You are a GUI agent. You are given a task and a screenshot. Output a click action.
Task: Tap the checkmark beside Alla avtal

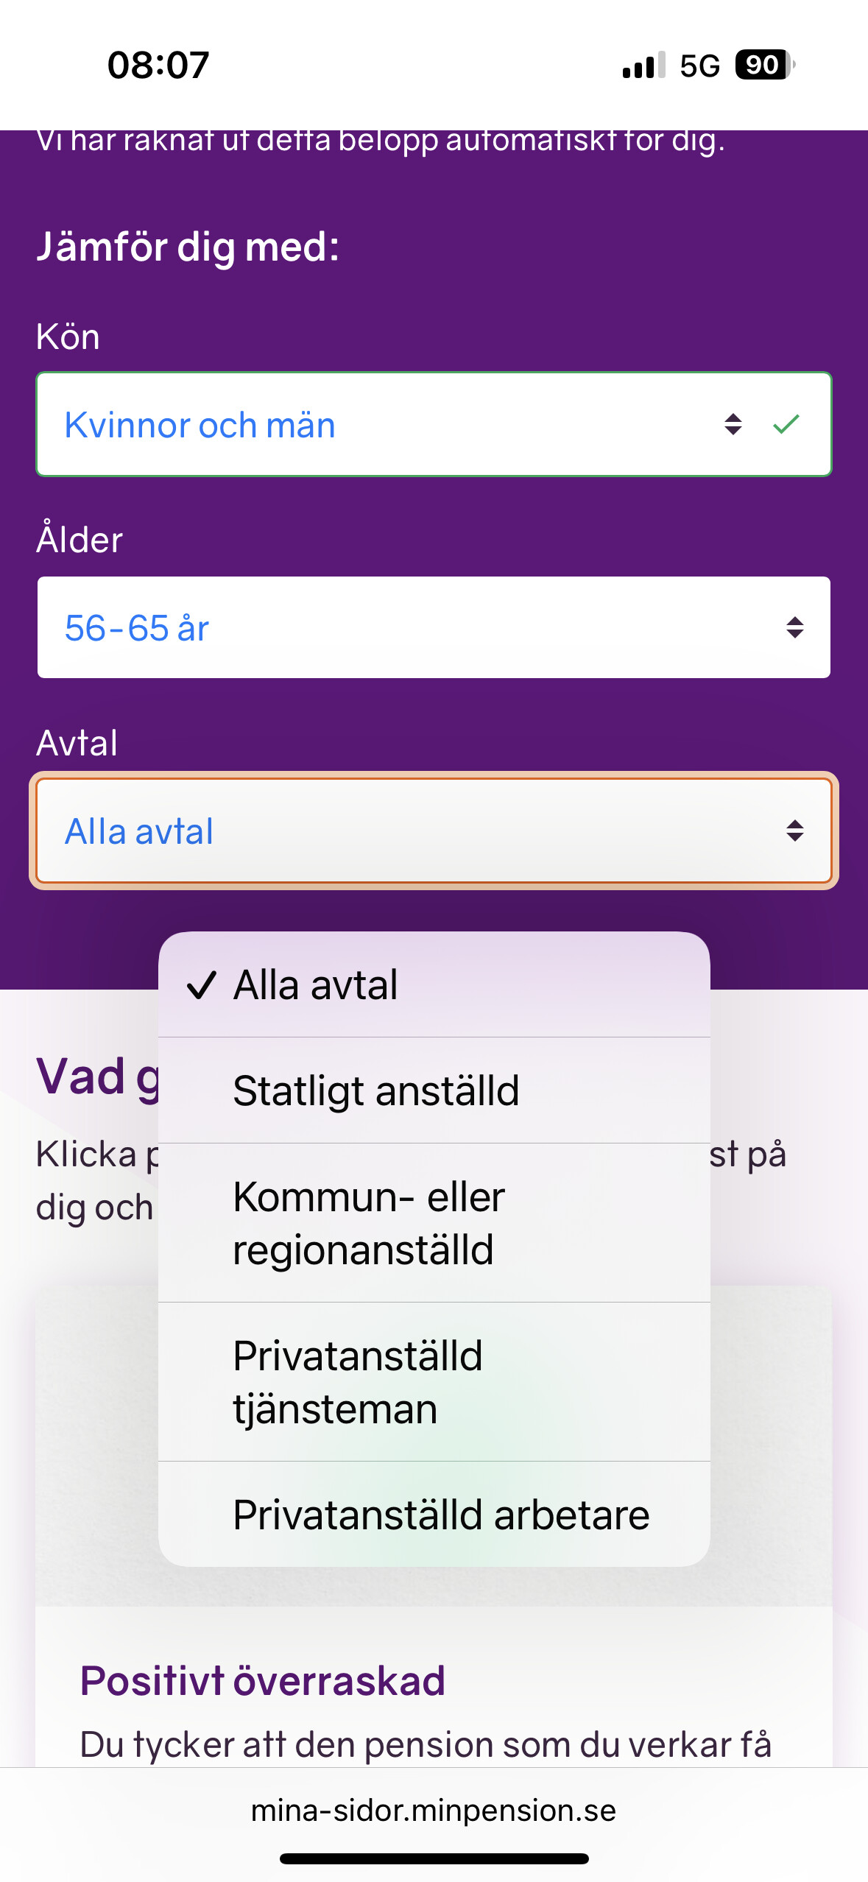click(201, 985)
